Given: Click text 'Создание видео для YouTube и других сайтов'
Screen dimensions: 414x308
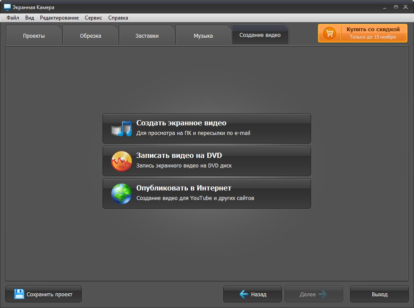Looking at the screenshot, I should 195,198.
